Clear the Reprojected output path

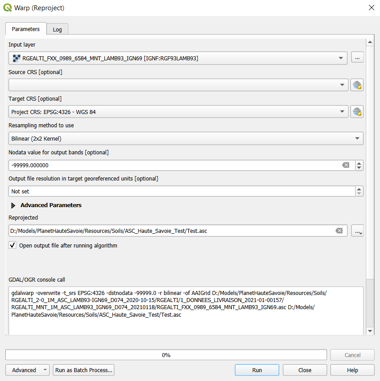pyautogui.click(x=339, y=231)
